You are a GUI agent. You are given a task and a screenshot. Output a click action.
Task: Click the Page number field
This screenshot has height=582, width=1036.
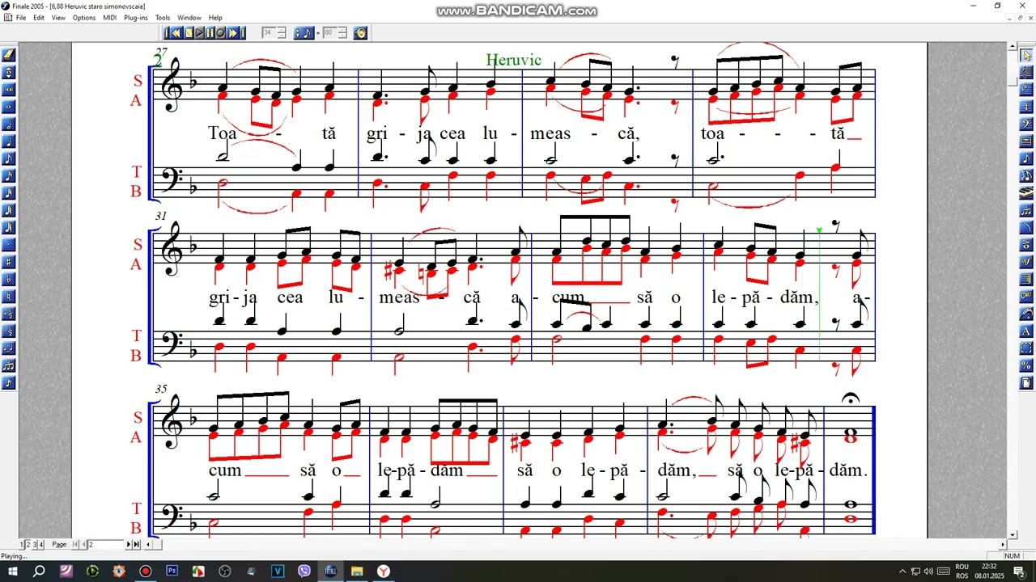point(105,545)
